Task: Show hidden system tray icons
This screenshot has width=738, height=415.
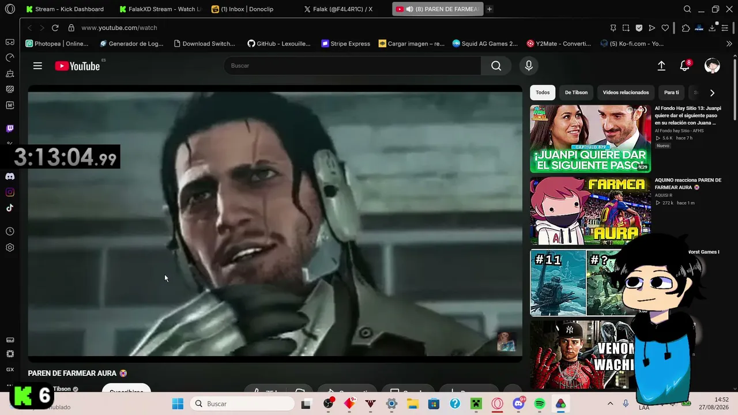Action: (610, 403)
